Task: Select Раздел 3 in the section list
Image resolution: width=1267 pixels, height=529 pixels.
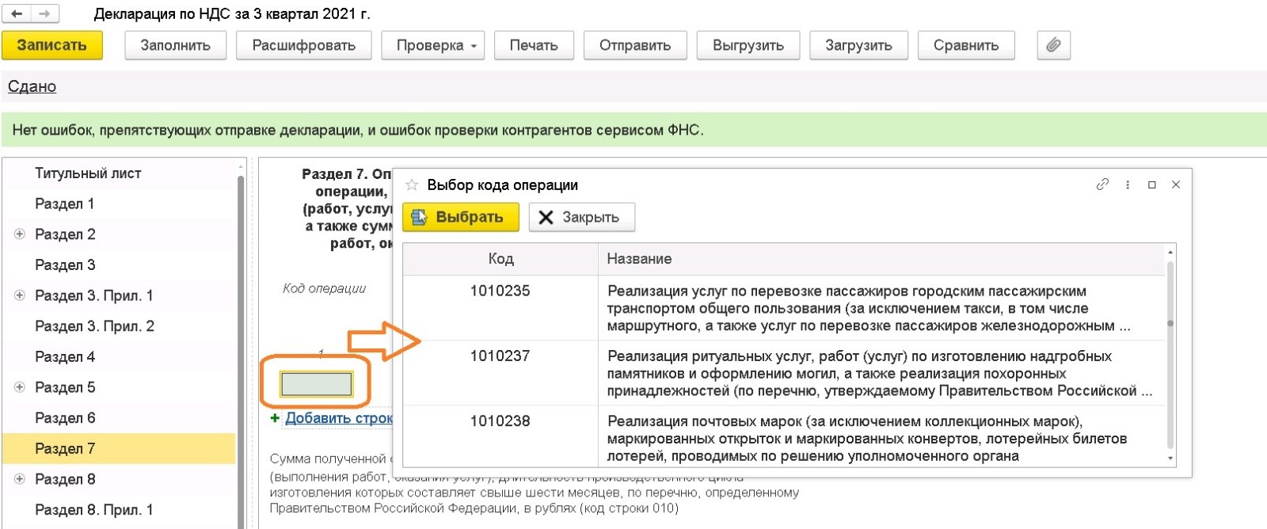Action: click(x=65, y=265)
